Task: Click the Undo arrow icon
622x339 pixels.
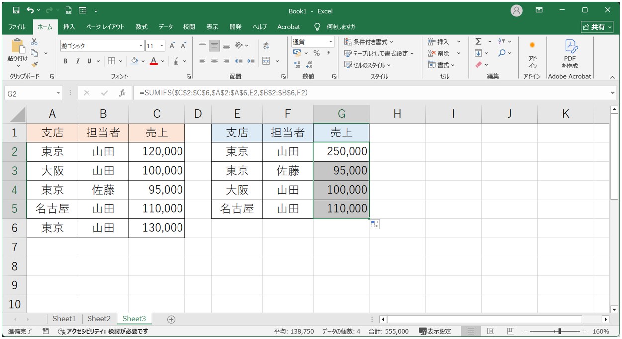Action: click(x=31, y=10)
